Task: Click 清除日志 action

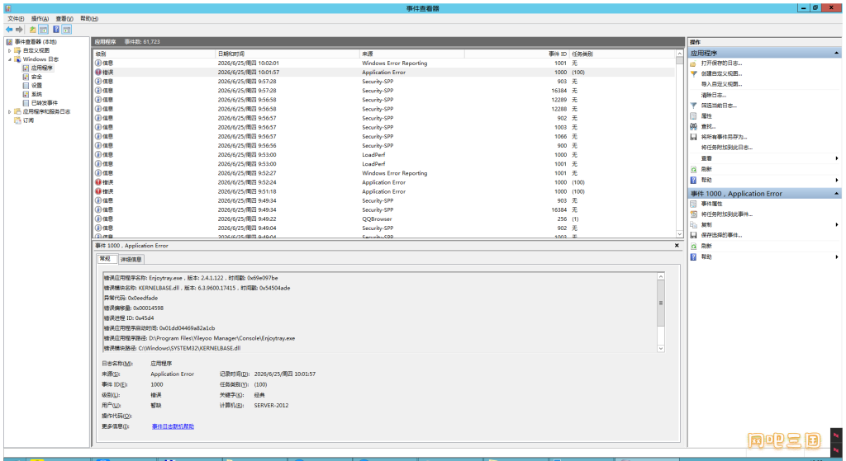Action: (x=713, y=95)
